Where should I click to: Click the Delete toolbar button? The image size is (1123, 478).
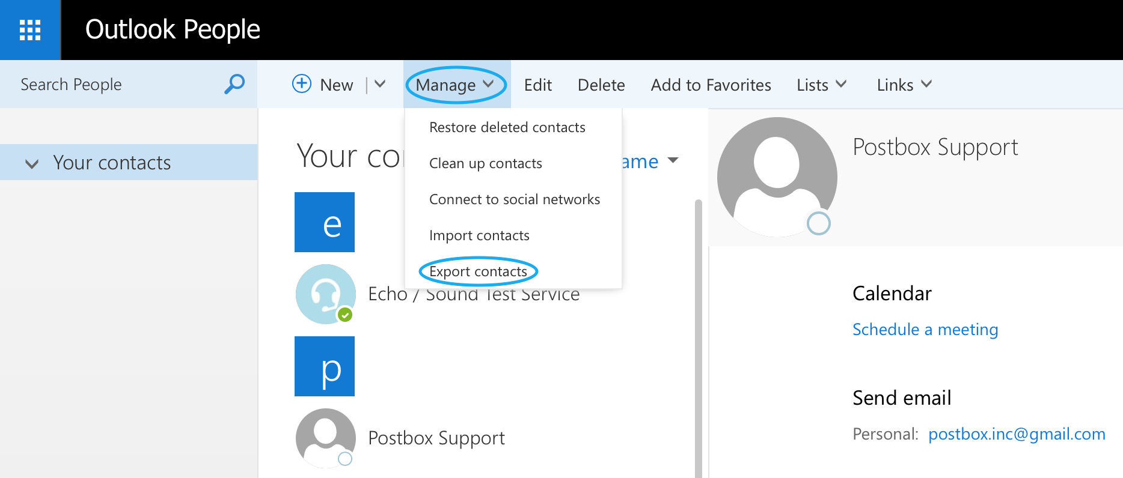click(x=601, y=85)
